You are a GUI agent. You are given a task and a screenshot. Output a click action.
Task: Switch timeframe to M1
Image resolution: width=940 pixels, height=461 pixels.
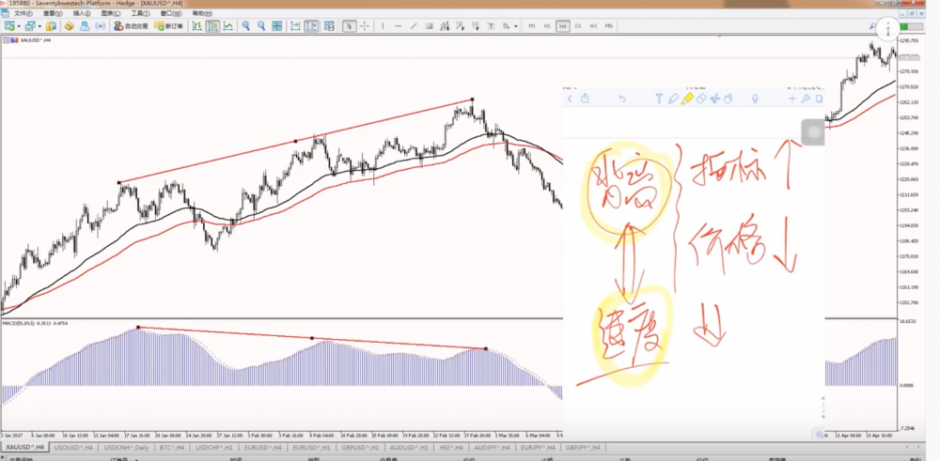(x=531, y=26)
